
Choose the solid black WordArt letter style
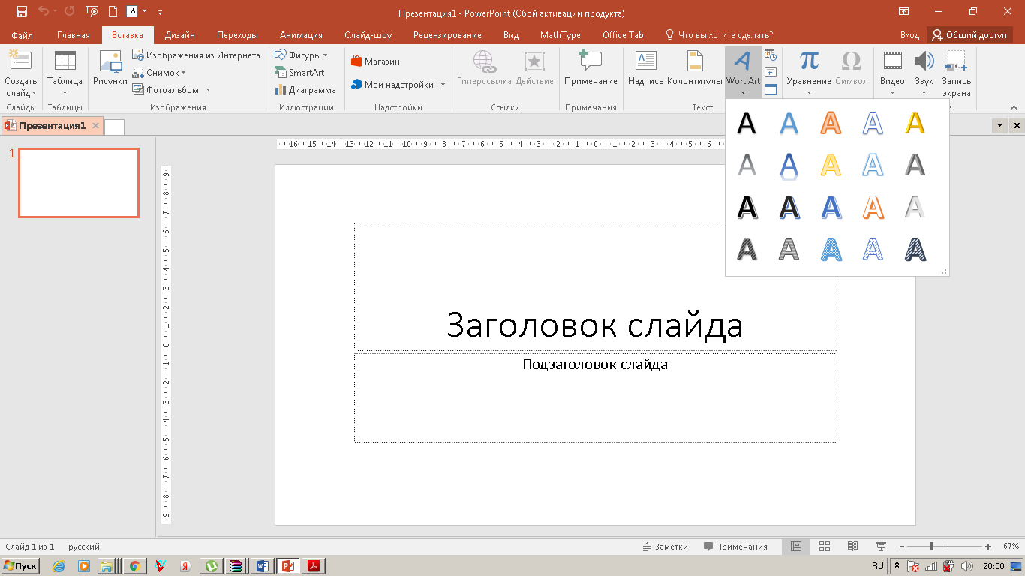[747, 122]
